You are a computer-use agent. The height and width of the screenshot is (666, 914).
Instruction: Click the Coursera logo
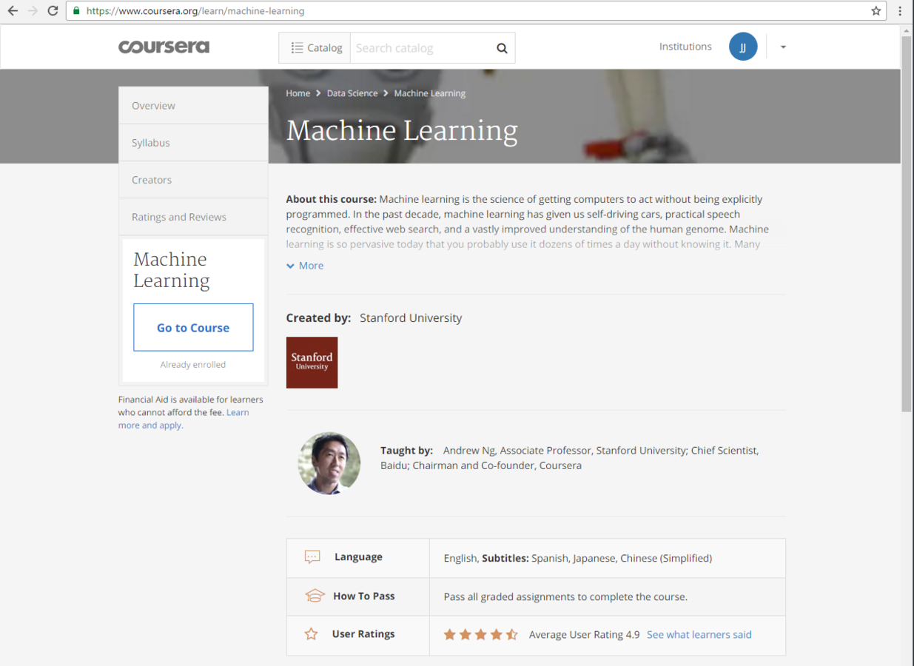[164, 47]
